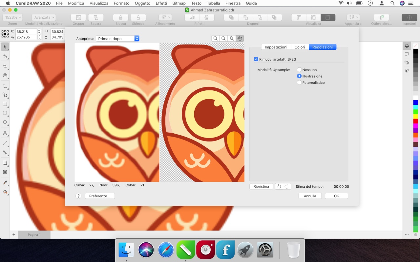Click the help question mark button

coord(78,196)
